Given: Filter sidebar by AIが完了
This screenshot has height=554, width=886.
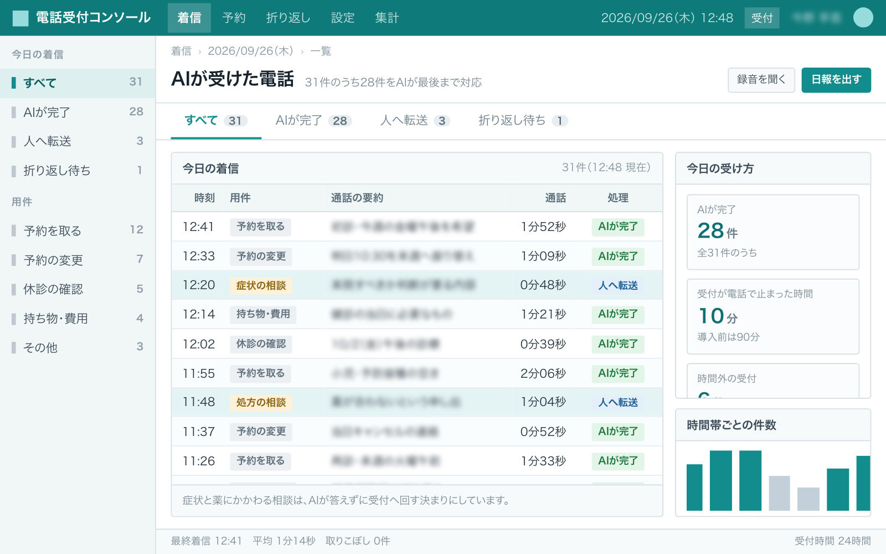Looking at the screenshot, I should [78, 112].
